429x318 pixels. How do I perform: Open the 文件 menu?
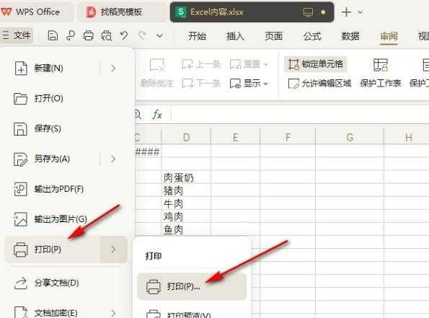coord(17,35)
